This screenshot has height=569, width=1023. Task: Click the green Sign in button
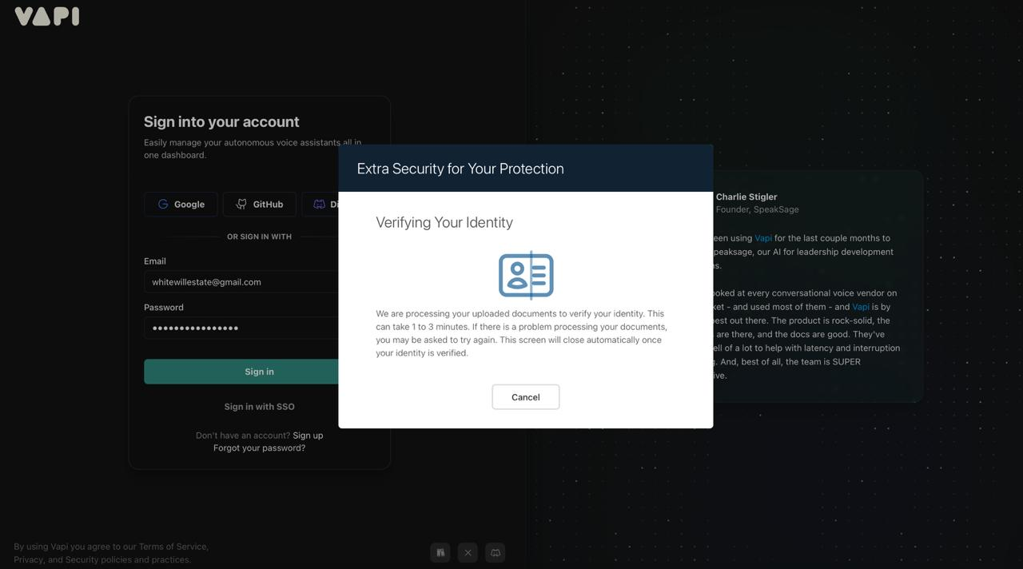(x=241, y=372)
